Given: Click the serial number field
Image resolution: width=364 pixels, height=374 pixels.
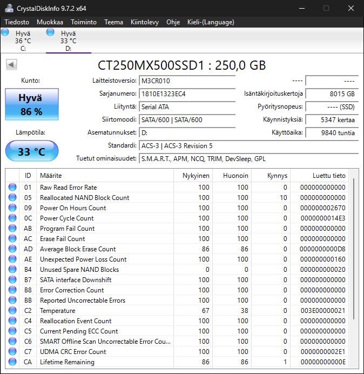Looking at the screenshot, I should click(x=187, y=93).
